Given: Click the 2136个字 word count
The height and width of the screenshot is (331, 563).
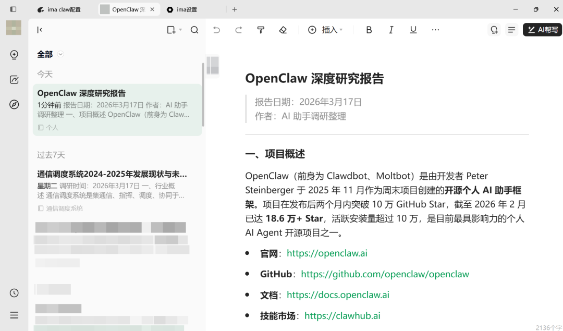Looking at the screenshot, I should click(x=548, y=327).
